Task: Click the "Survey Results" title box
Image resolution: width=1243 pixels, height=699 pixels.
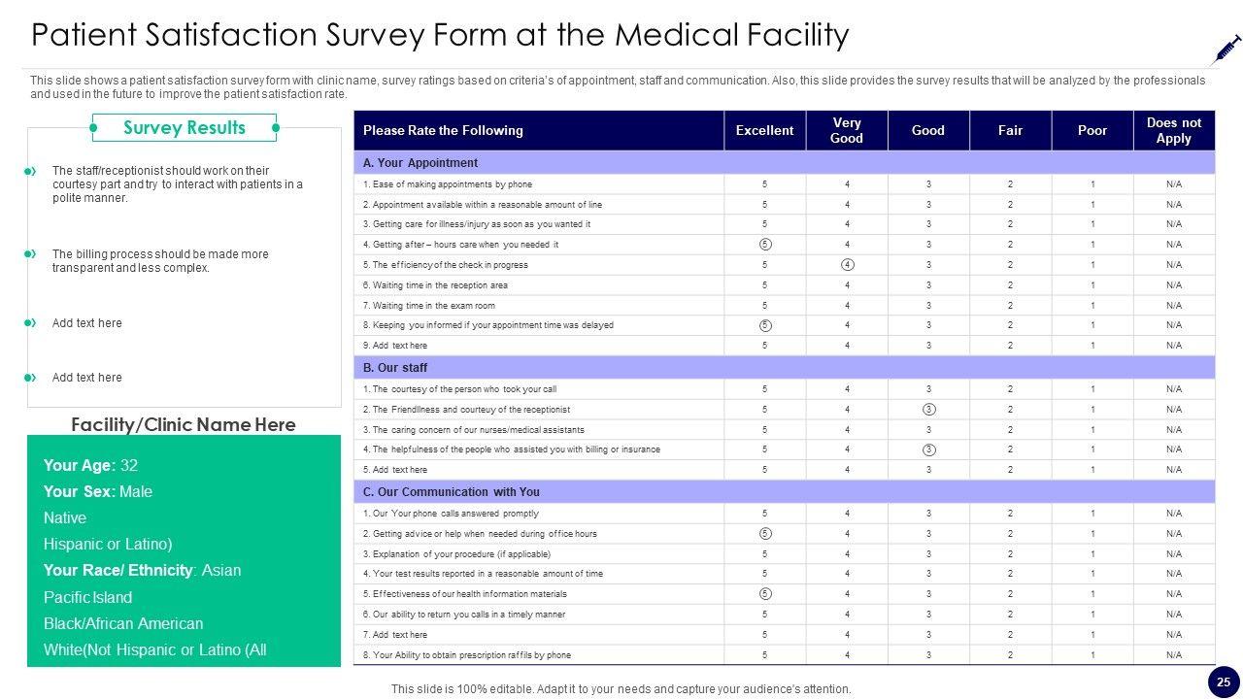Action: [x=185, y=128]
